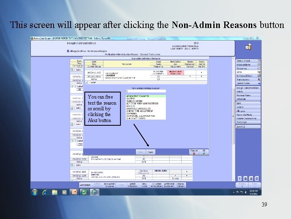This screenshot has height=219, width=292.
Task: Open Schedule from the sidebar
Action: (x=248, y=99)
